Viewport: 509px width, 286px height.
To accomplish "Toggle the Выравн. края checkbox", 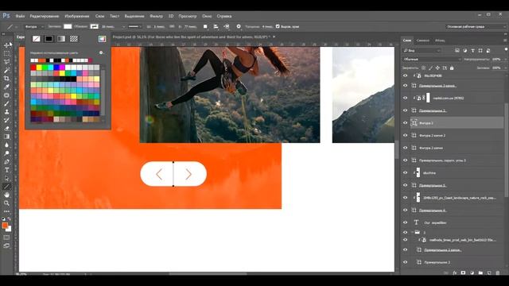I will coord(278,26).
